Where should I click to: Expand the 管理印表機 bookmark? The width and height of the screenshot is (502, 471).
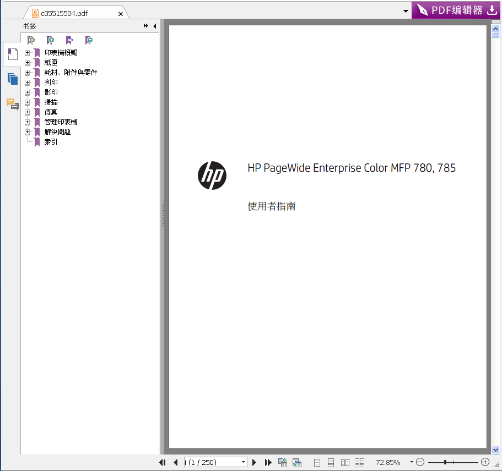27,122
